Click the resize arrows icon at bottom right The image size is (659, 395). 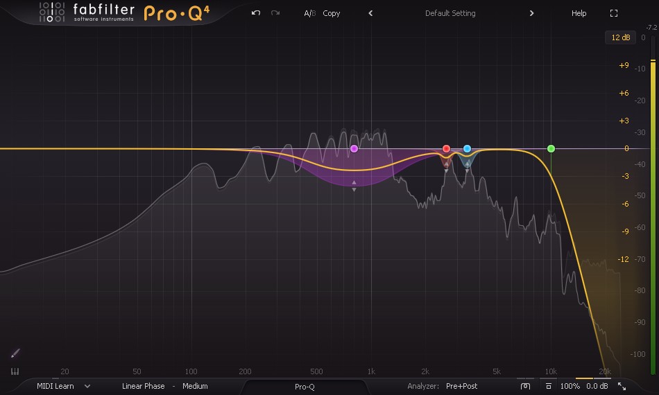[x=622, y=386]
